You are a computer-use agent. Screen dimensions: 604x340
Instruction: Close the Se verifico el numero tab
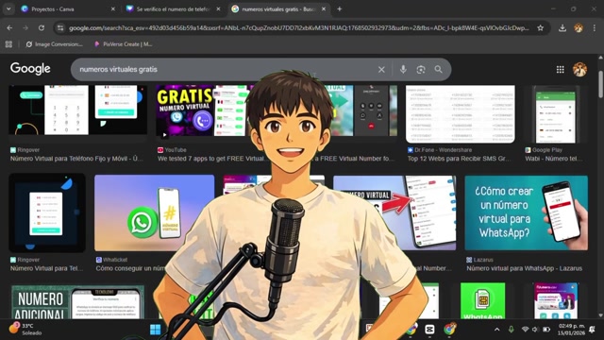218,8
